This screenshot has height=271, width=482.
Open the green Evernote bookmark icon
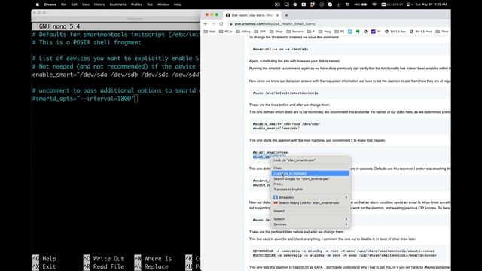coord(358,32)
